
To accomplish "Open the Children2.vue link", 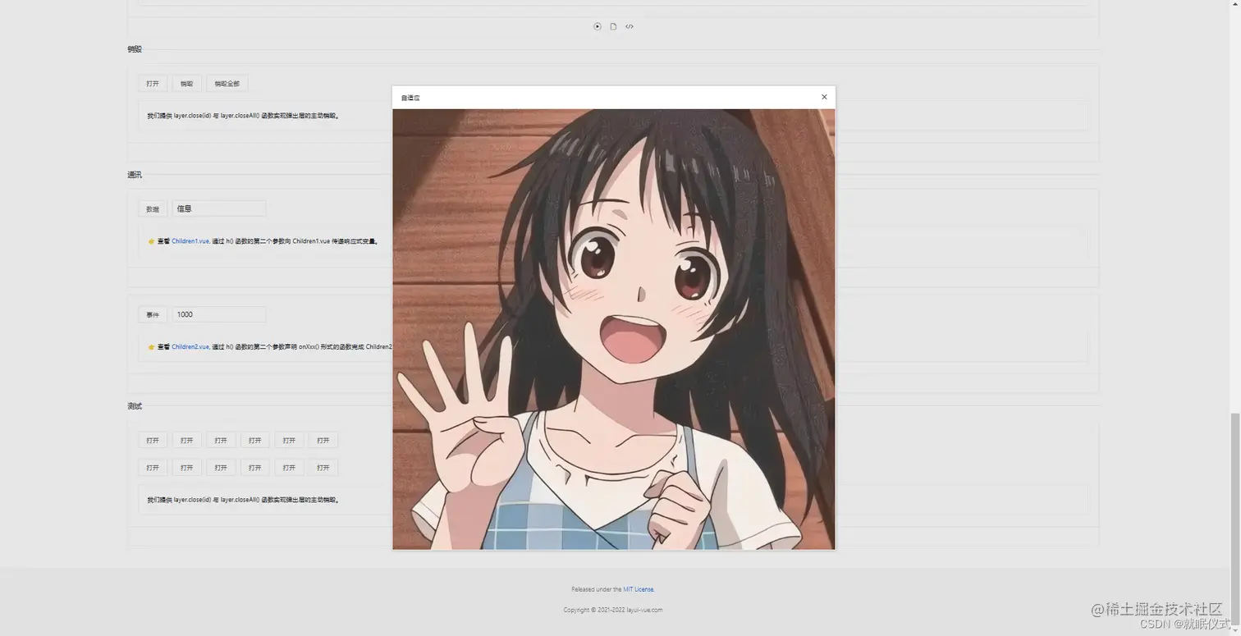I will point(190,347).
